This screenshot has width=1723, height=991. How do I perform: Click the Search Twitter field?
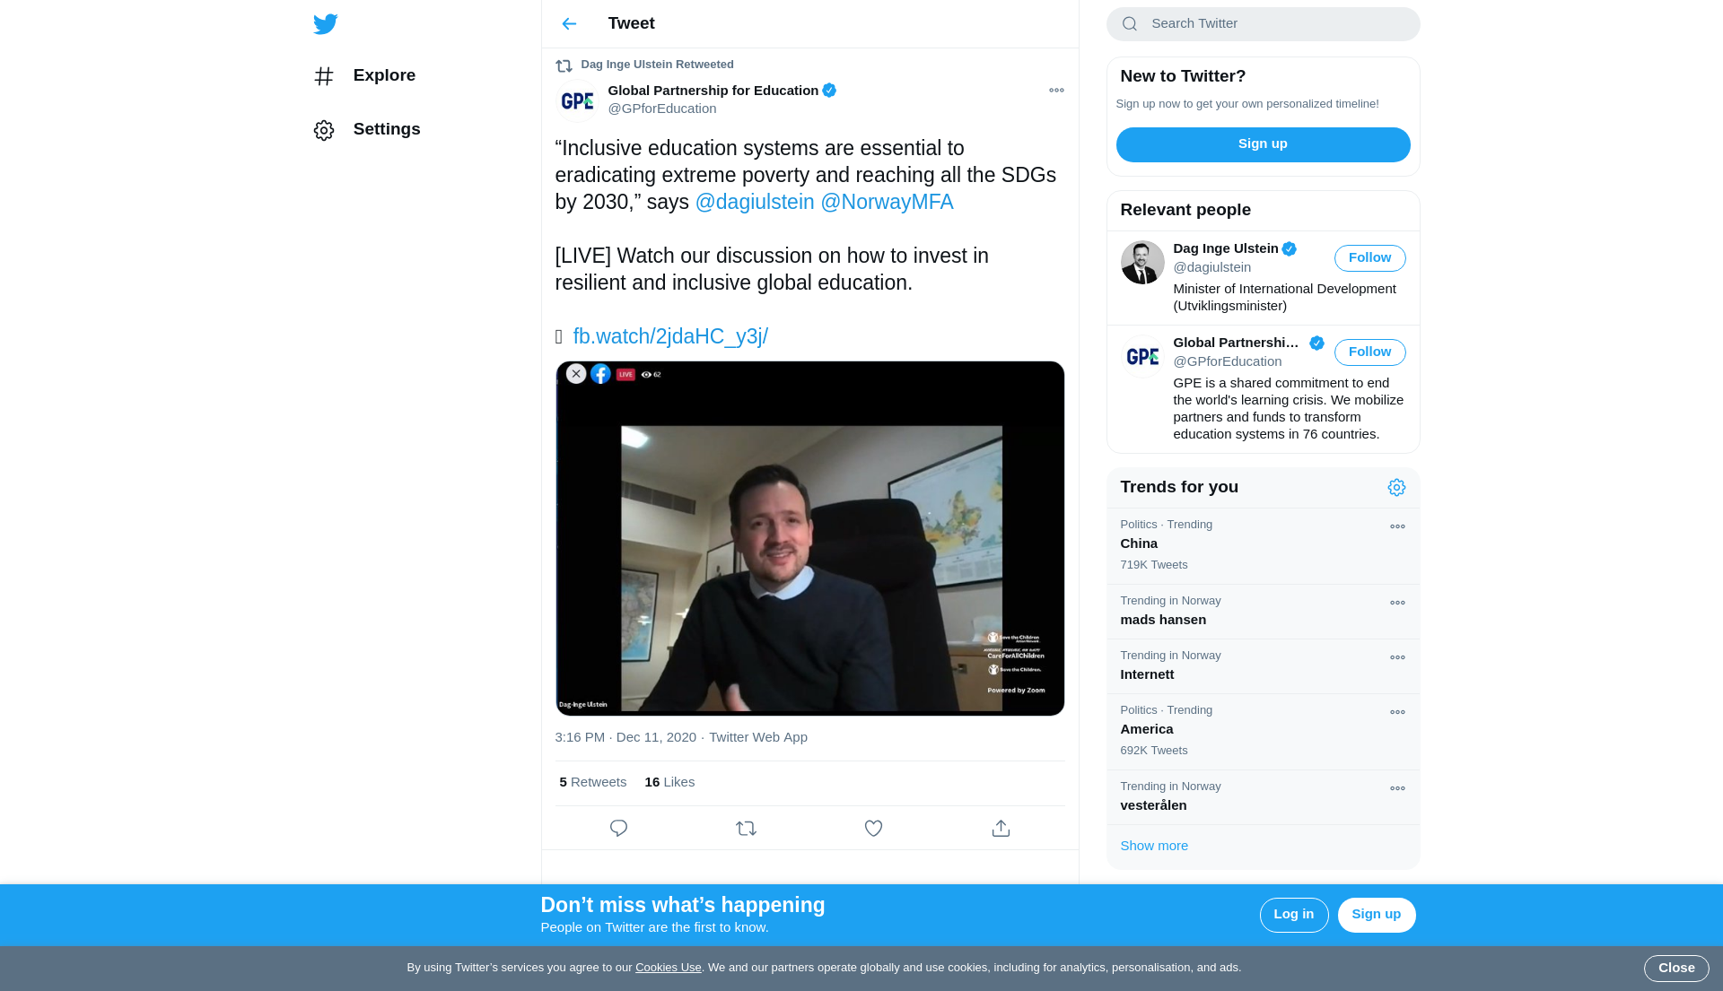click(1263, 24)
